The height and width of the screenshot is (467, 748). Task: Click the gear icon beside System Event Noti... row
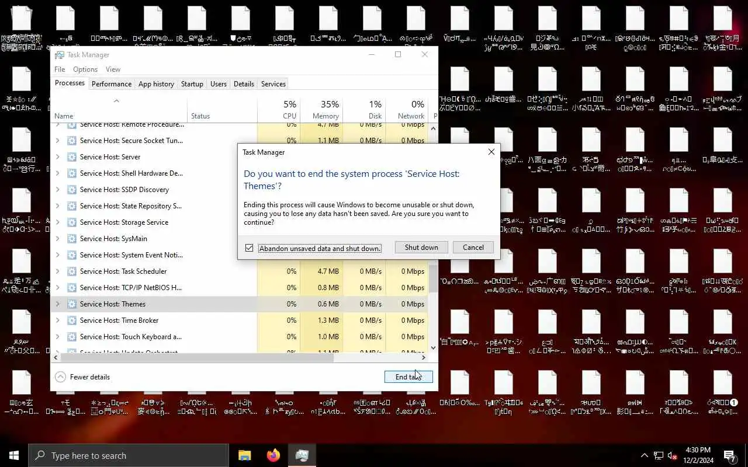click(x=72, y=255)
